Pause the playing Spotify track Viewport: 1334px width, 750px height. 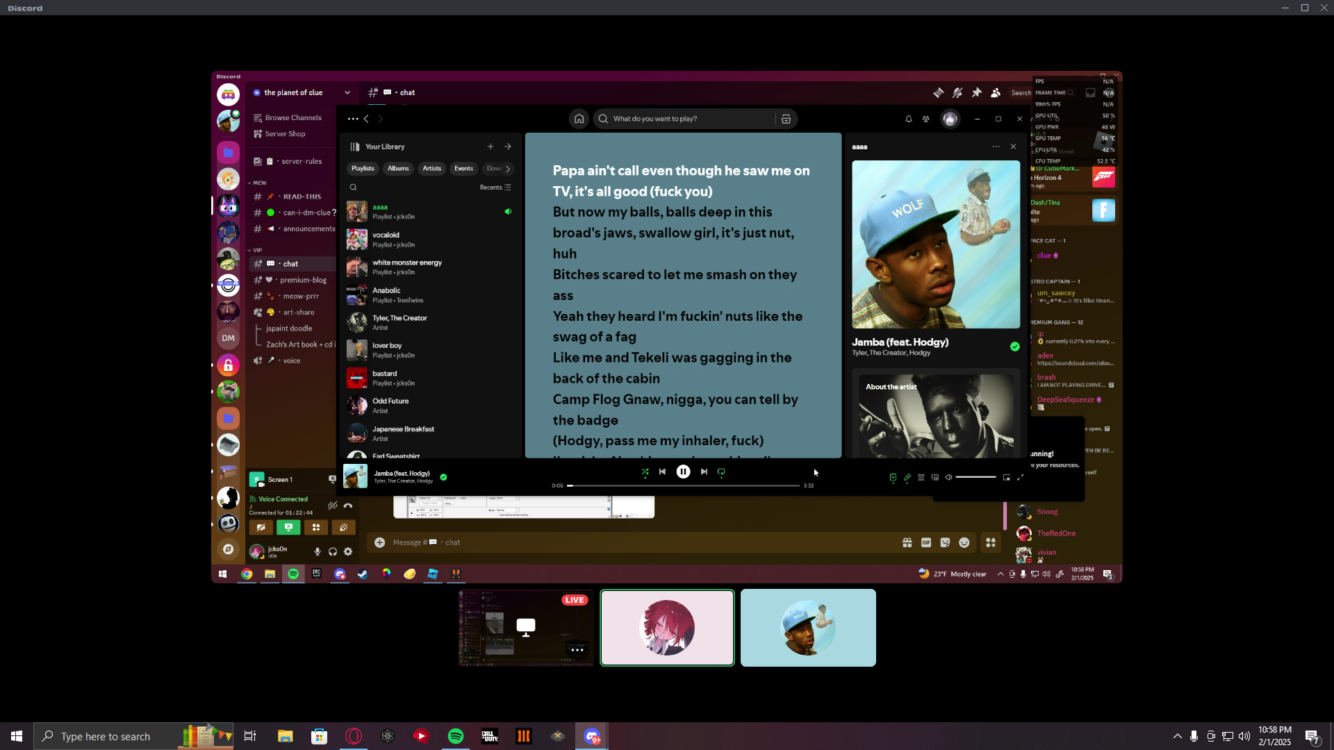683,472
